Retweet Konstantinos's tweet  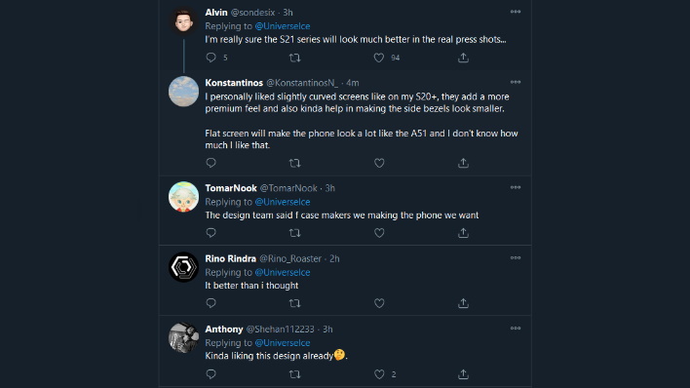[x=294, y=163]
